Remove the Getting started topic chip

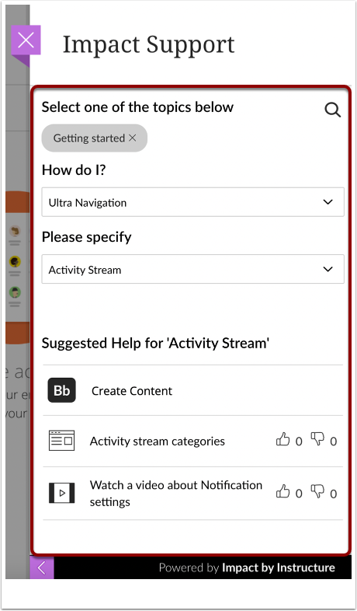[133, 138]
